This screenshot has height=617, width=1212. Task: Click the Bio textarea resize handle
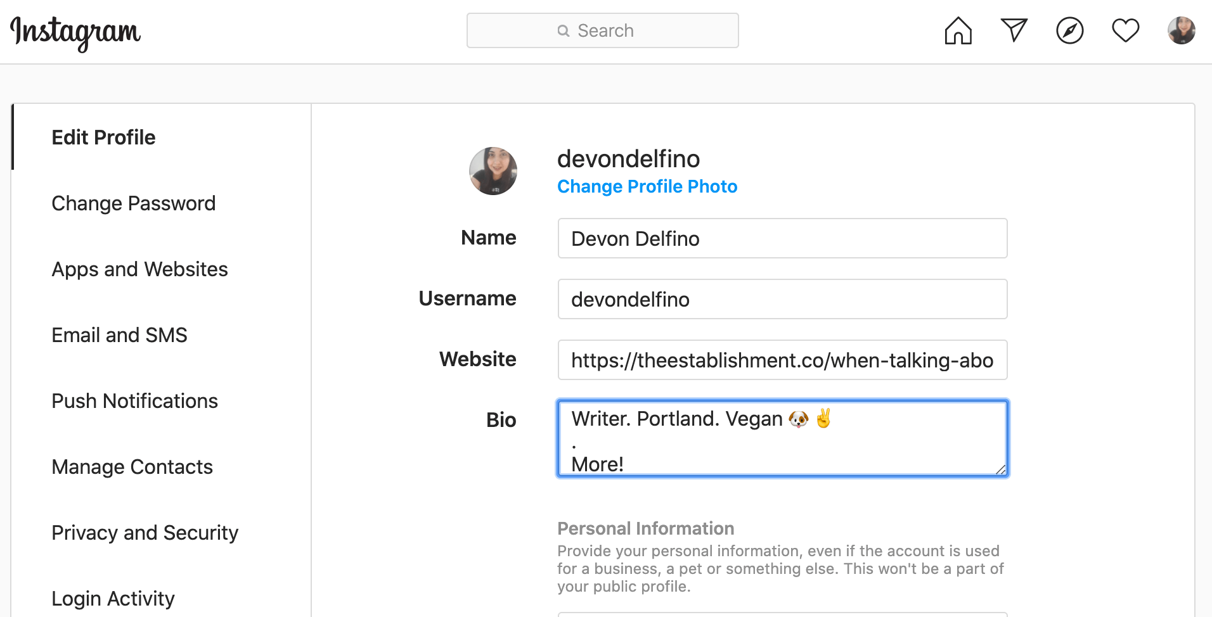(x=1000, y=469)
